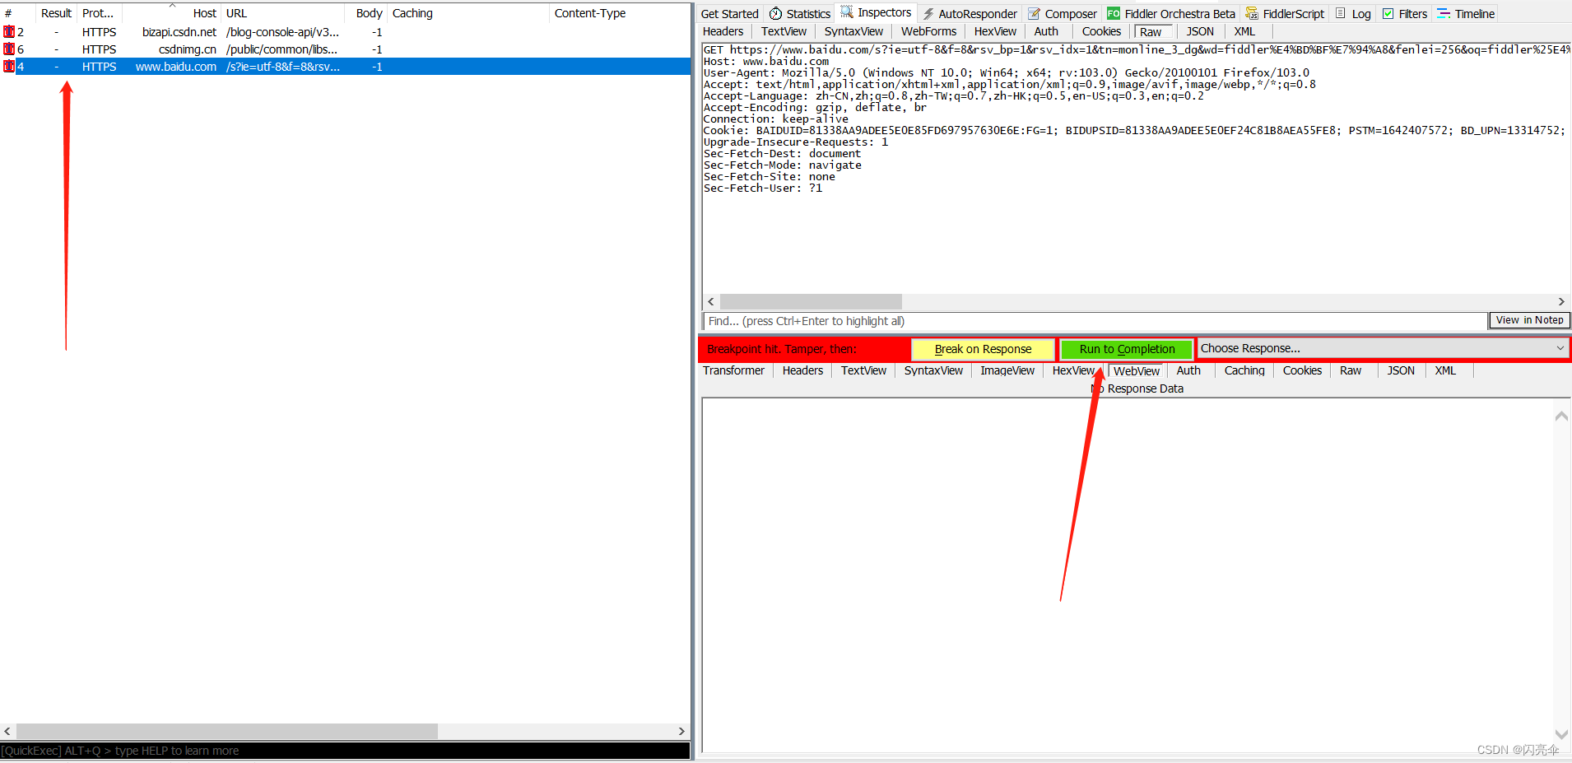1572x763 pixels.
Task: Sort sessions by the Host column header
Action: (x=204, y=13)
